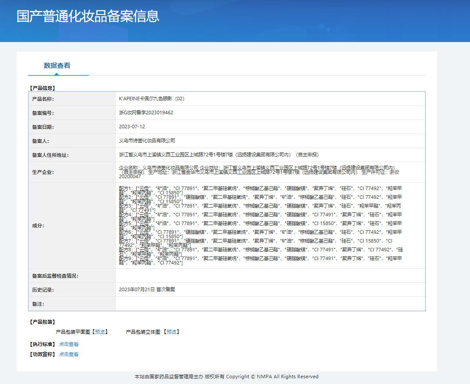Screen dimensions: 470x384
Task: Click the 【产品包装】 section heading
Action: tap(42, 322)
